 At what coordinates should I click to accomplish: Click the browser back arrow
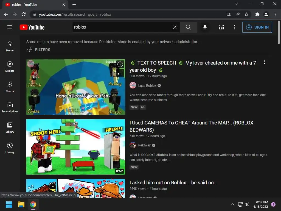[6, 14]
